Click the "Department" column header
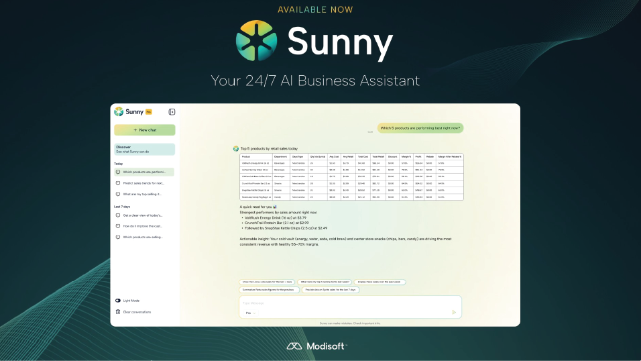 tap(280, 157)
